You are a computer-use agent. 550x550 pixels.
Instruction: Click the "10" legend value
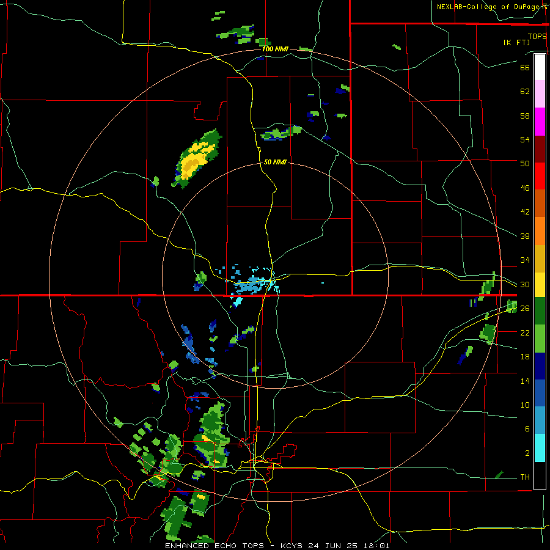525,405
